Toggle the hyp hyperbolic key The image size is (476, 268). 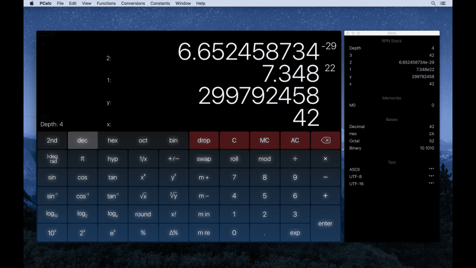pos(113,159)
